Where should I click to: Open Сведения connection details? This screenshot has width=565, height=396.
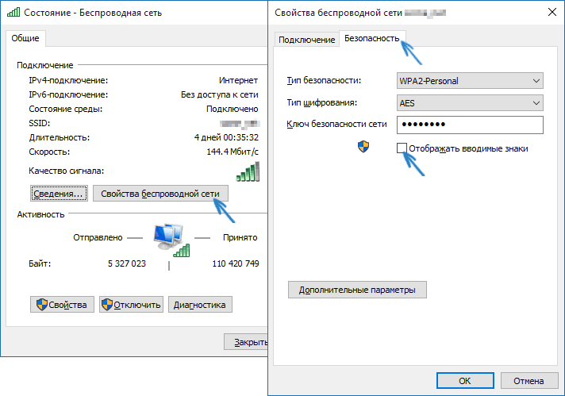pyautogui.click(x=58, y=194)
